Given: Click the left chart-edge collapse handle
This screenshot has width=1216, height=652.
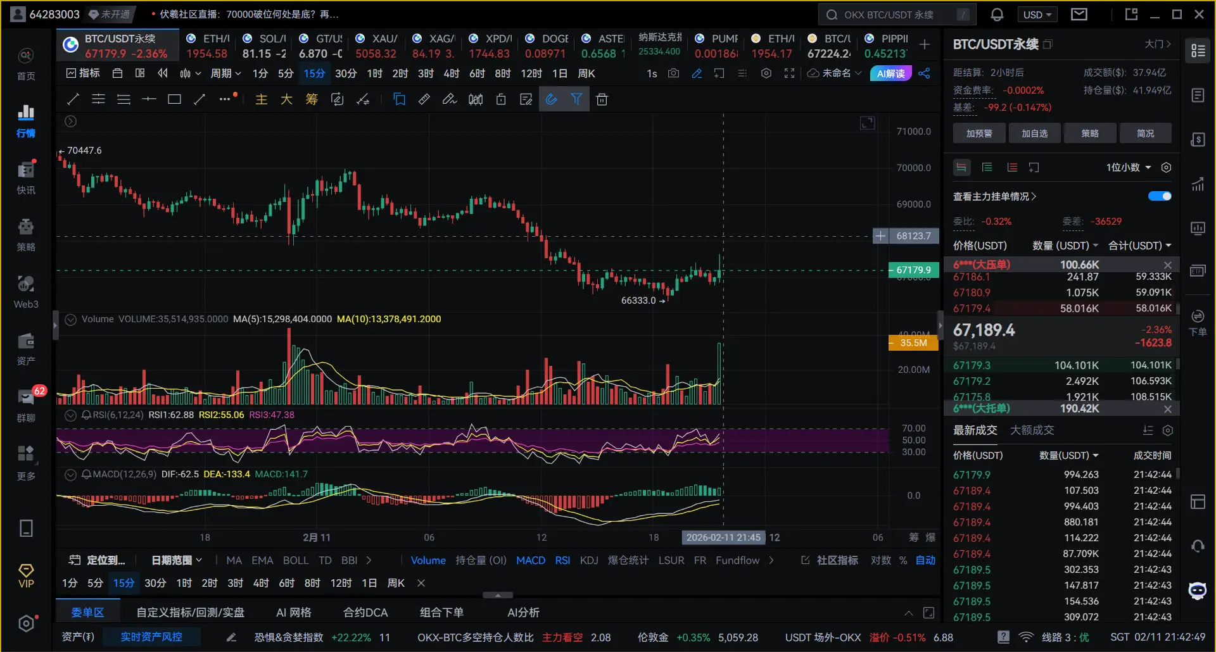Looking at the screenshot, I should [x=55, y=326].
